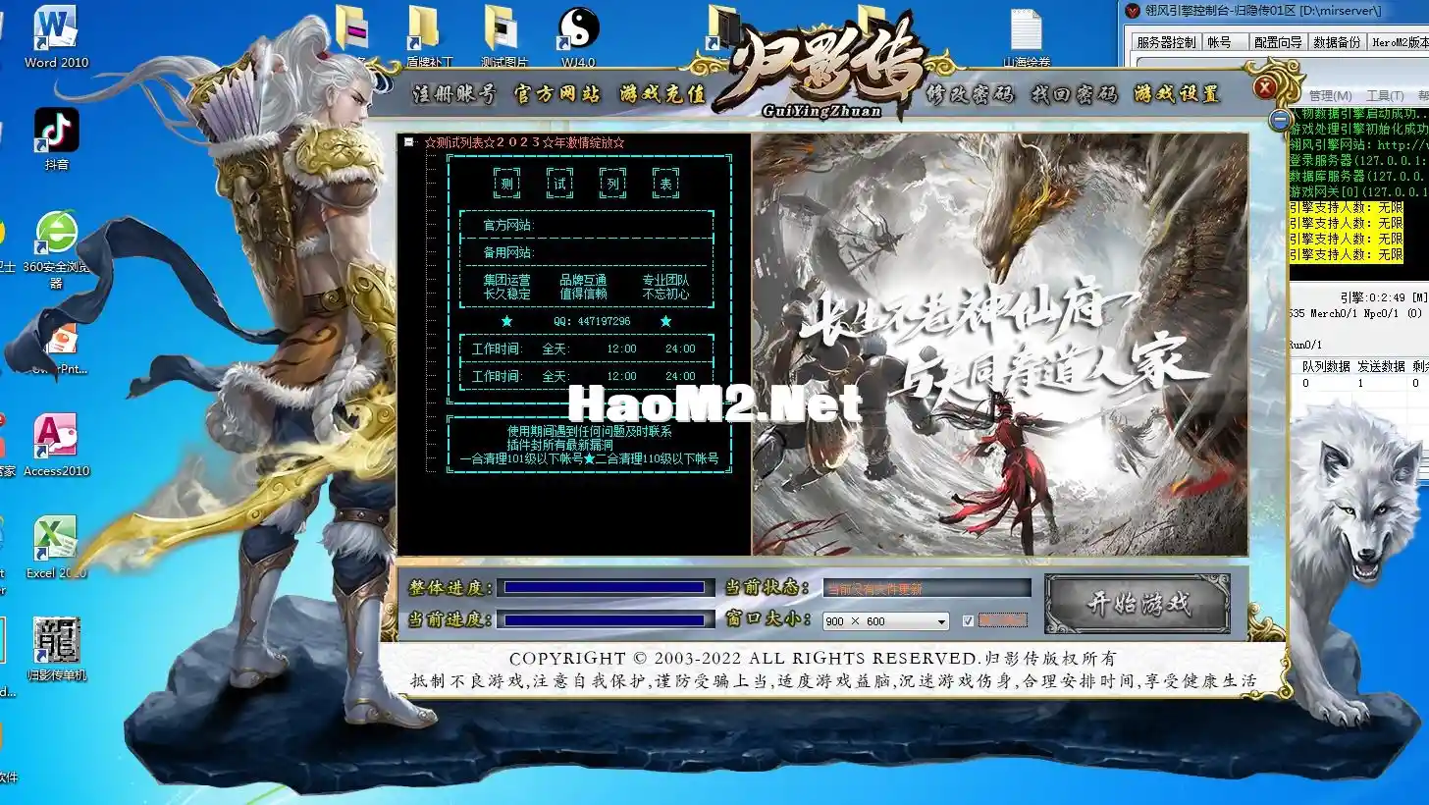Open the 测试图片 folder on desktop
The image size is (1429, 805).
coord(504,36)
